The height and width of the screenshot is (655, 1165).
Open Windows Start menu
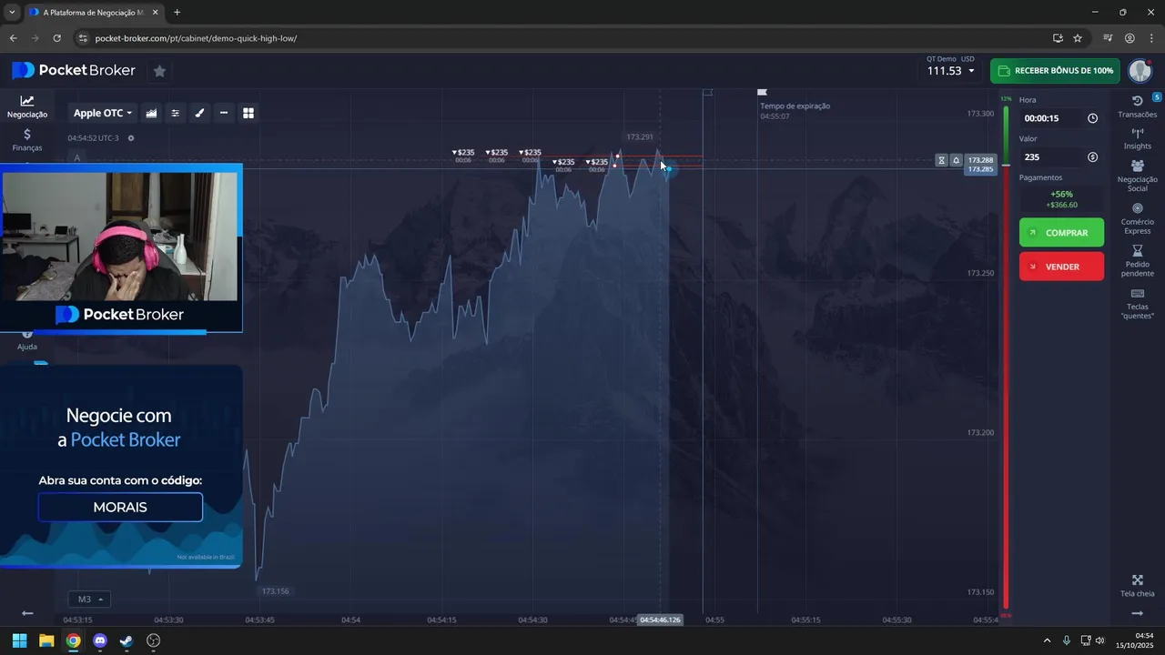[19, 640]
